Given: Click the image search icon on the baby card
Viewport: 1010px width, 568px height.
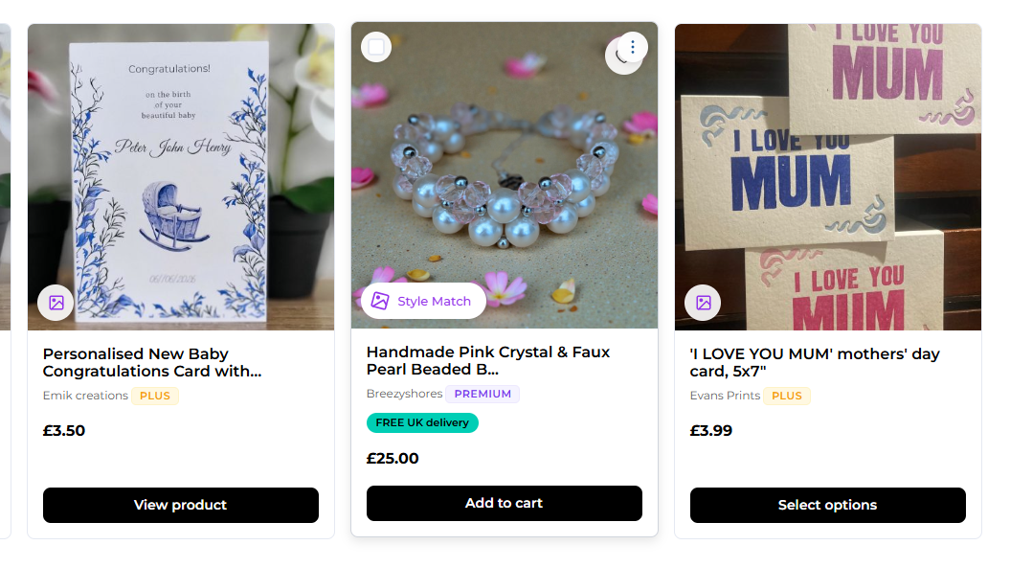Looking at the screenshot, I should [56, 303].
